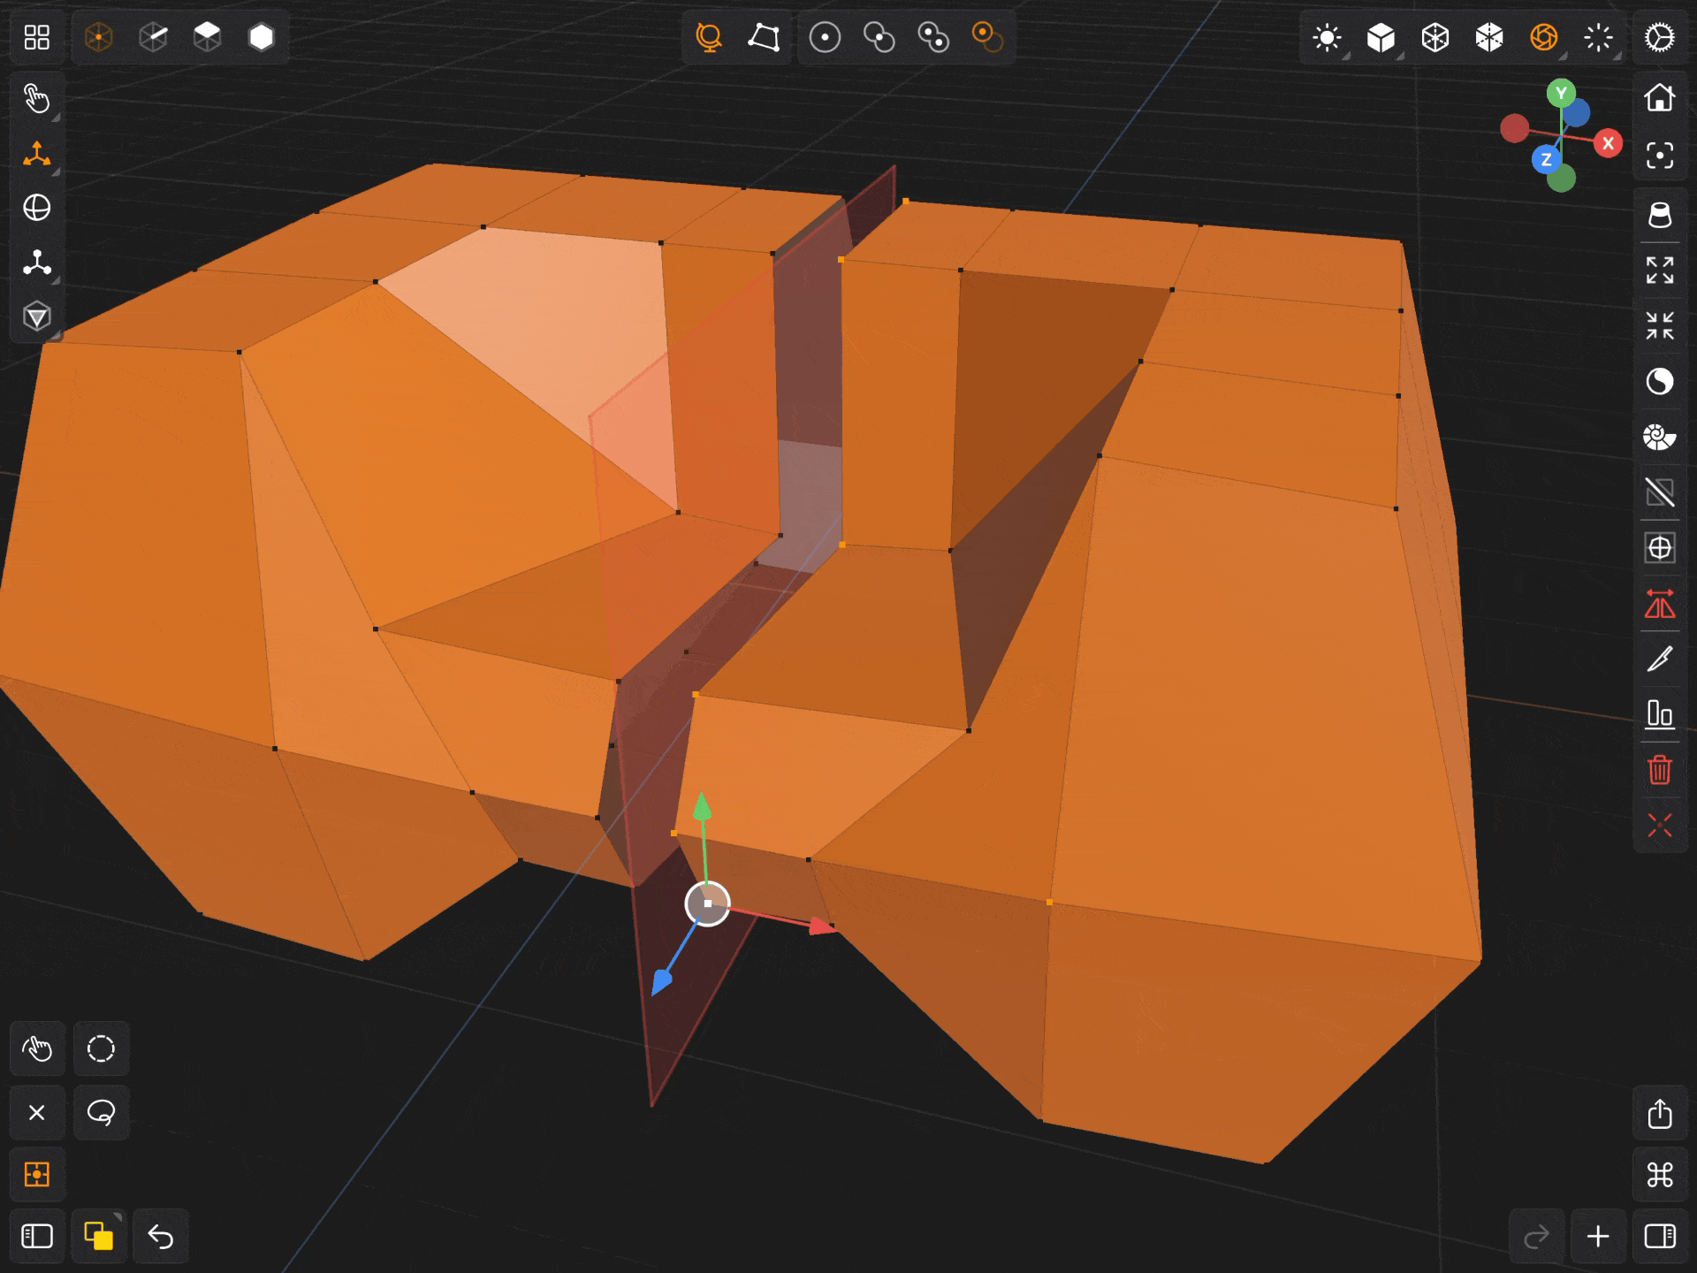1697x1273 pixels.
Task: Click the collapse arrows icon
Action: pos(1660,325)
